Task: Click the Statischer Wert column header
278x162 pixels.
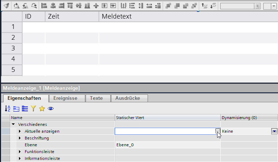Action: pos(168,118)
